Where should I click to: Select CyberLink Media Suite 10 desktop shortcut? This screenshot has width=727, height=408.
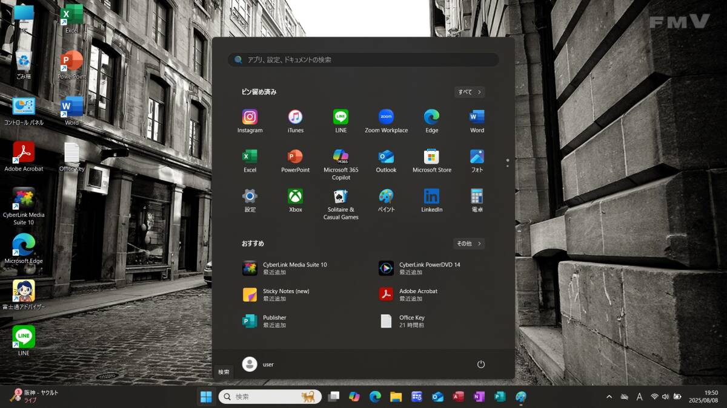point(24,207)
